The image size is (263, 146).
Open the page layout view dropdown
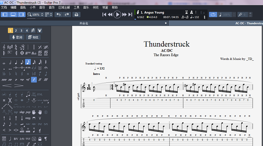coord(48,15)
